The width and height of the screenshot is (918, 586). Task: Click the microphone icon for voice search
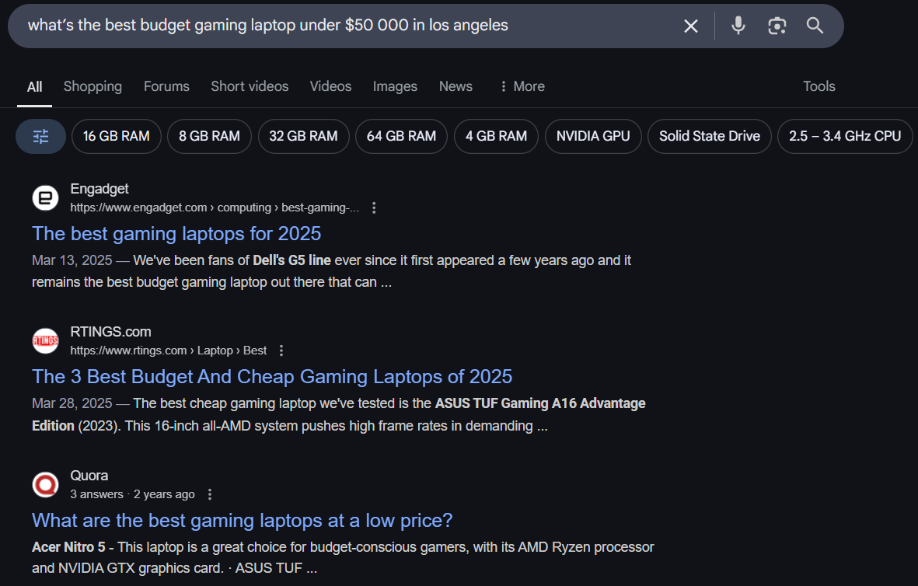pos(737,26)
